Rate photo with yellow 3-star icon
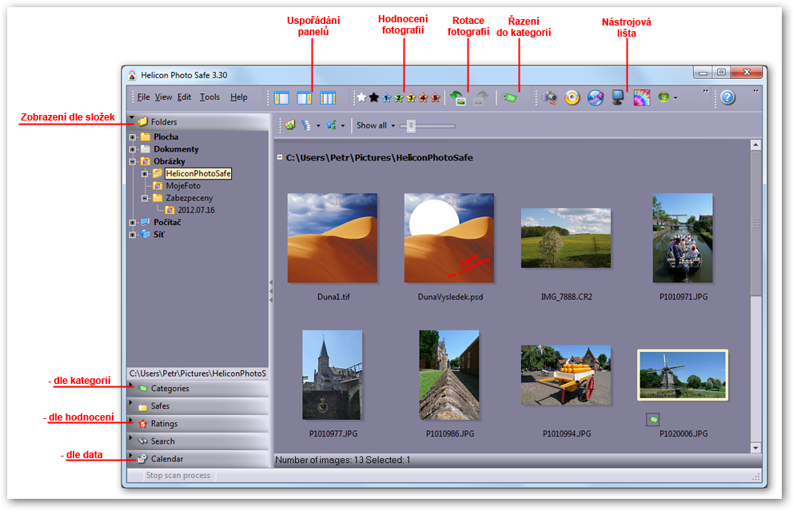The height and width of the screenshot is (510, 793). 411,98
